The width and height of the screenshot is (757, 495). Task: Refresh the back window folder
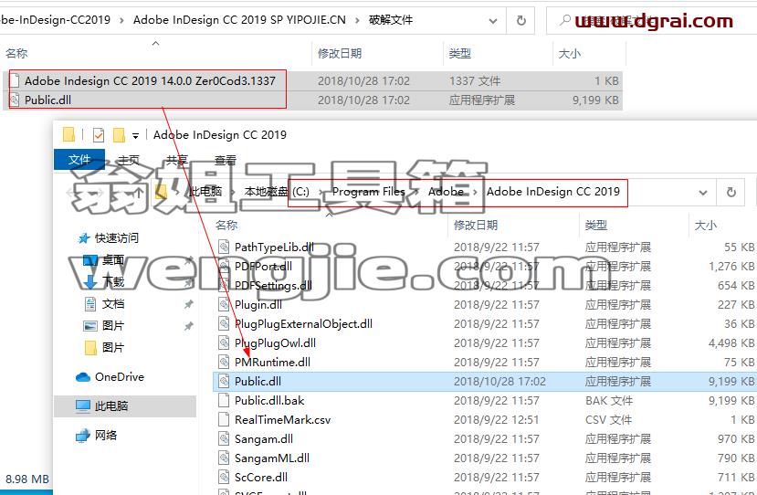(520, 21)
